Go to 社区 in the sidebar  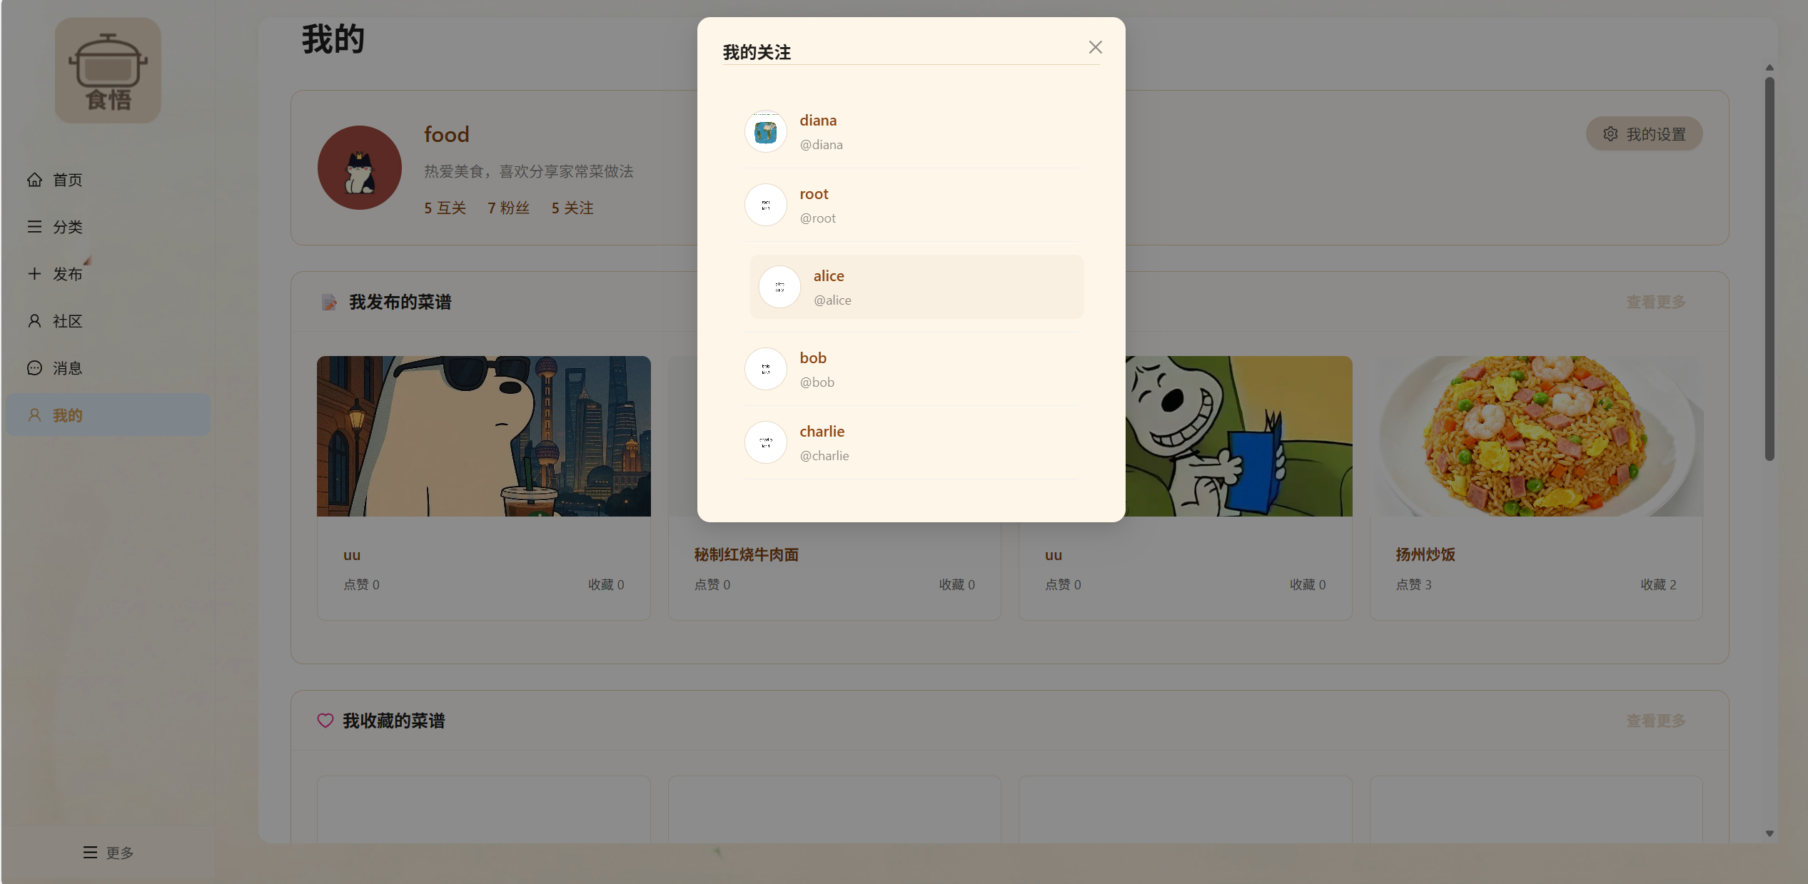click(x=67, y=321)
